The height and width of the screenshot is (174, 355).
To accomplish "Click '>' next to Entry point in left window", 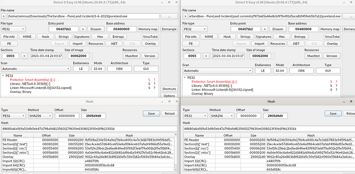I will pos(83,29).
